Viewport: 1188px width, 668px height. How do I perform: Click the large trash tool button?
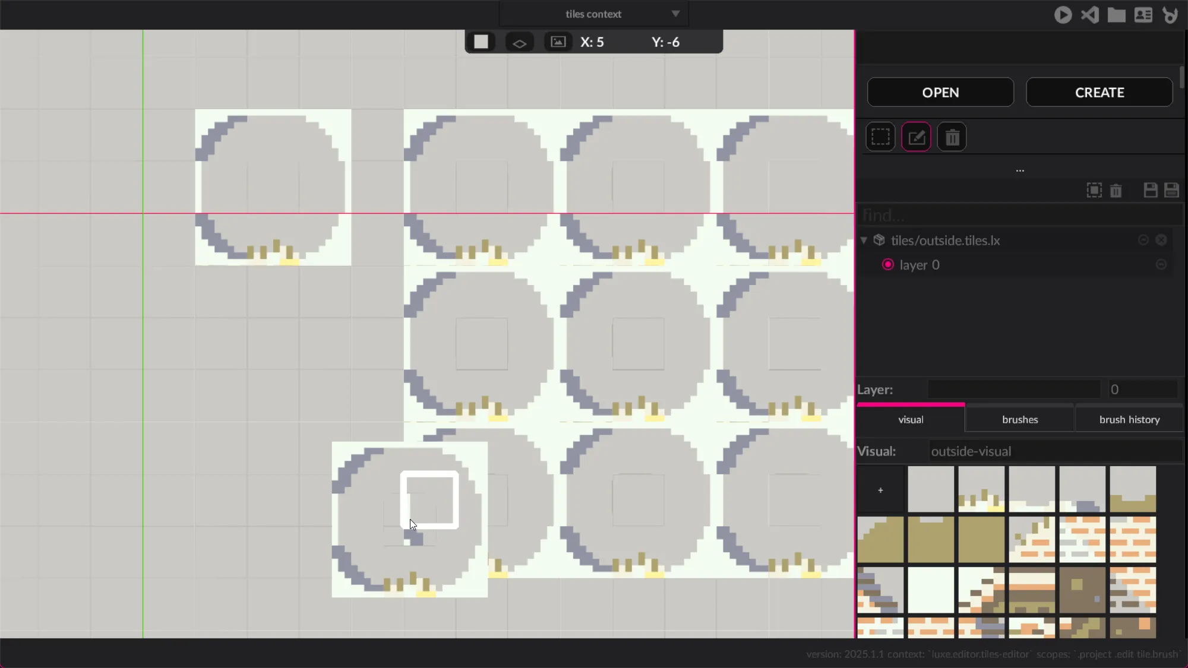952,137
